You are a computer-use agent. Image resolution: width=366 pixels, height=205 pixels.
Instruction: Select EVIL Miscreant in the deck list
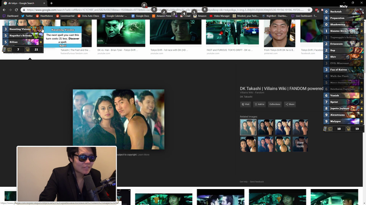tap(343, 63)
